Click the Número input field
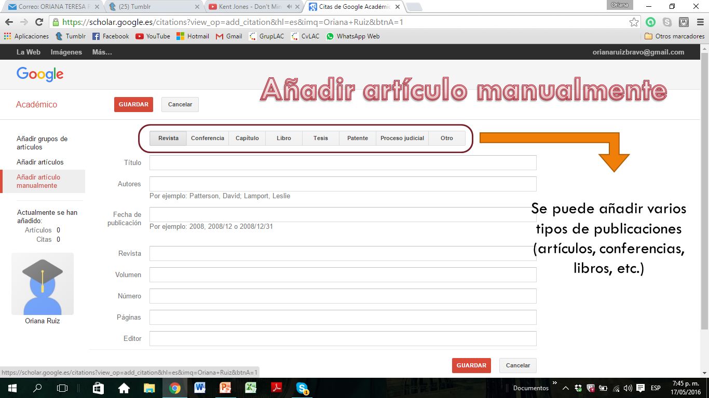This screenshot has width=709, height=398. [343, 296]
